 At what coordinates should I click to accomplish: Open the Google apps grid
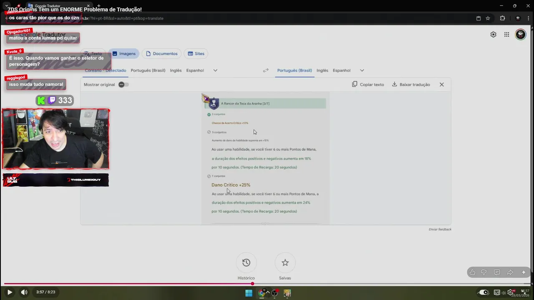click(x=506, y=35)
